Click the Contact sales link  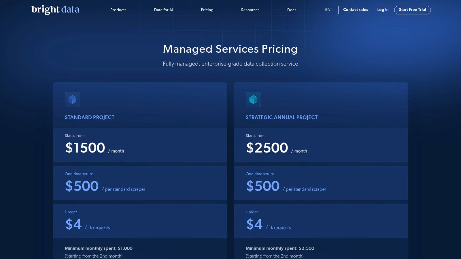click(356, 9)
